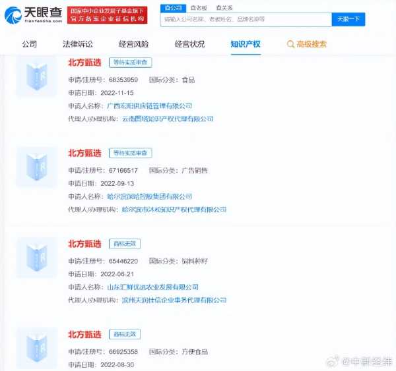The image size is (396, 371).
Task: Open 高级搜索 advanced search
Action: pos(312,44)
